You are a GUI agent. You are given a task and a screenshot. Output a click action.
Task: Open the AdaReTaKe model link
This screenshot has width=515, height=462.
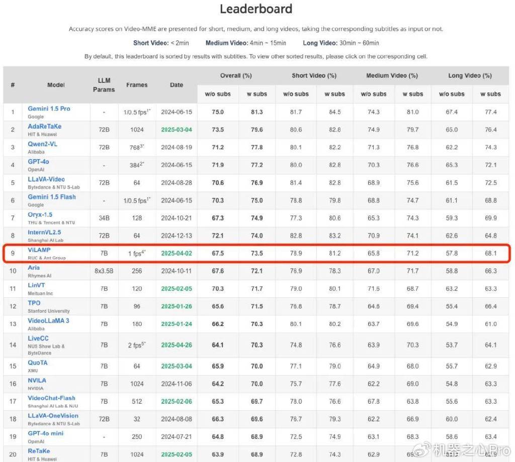click(x=44, y=126)
